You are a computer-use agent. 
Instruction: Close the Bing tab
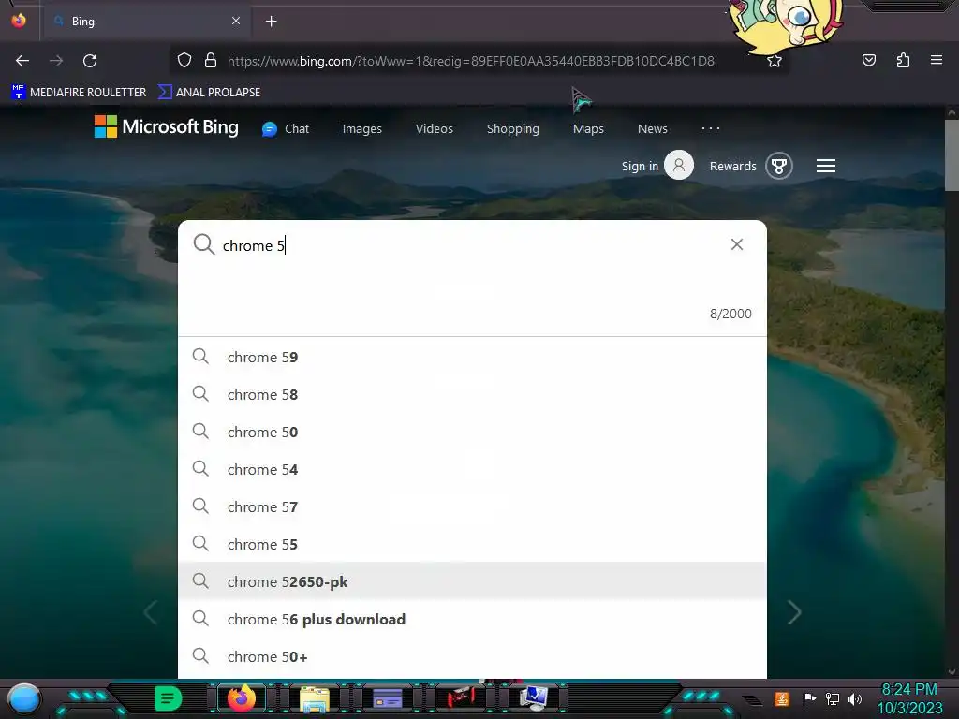[235, 21]
